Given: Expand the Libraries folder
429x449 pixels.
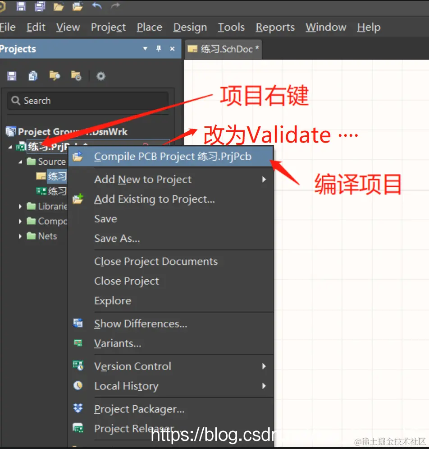Looking at the screenshot, I should tap(20, 206).
